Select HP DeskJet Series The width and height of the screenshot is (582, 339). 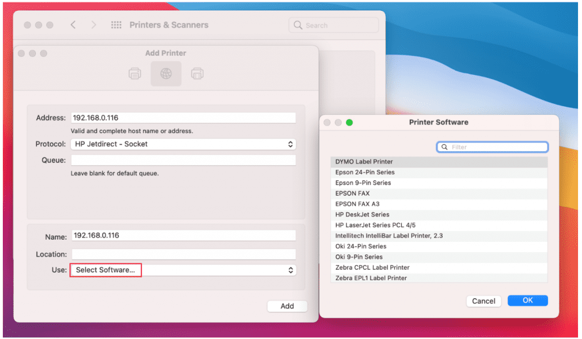pyautogui.click(x=439, y=215)
